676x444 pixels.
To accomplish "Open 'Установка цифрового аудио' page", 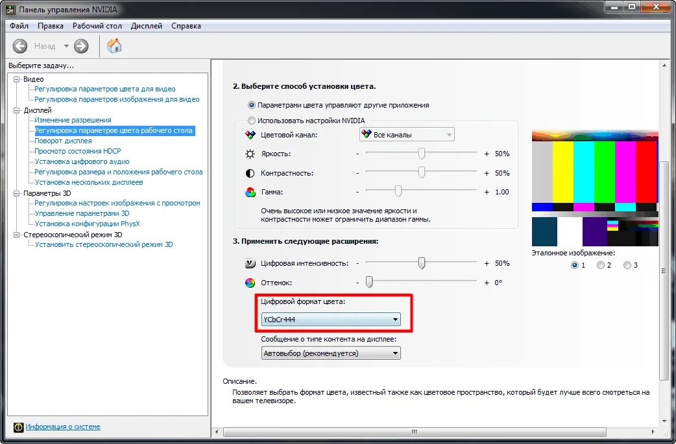I will (x=82, y=161).
